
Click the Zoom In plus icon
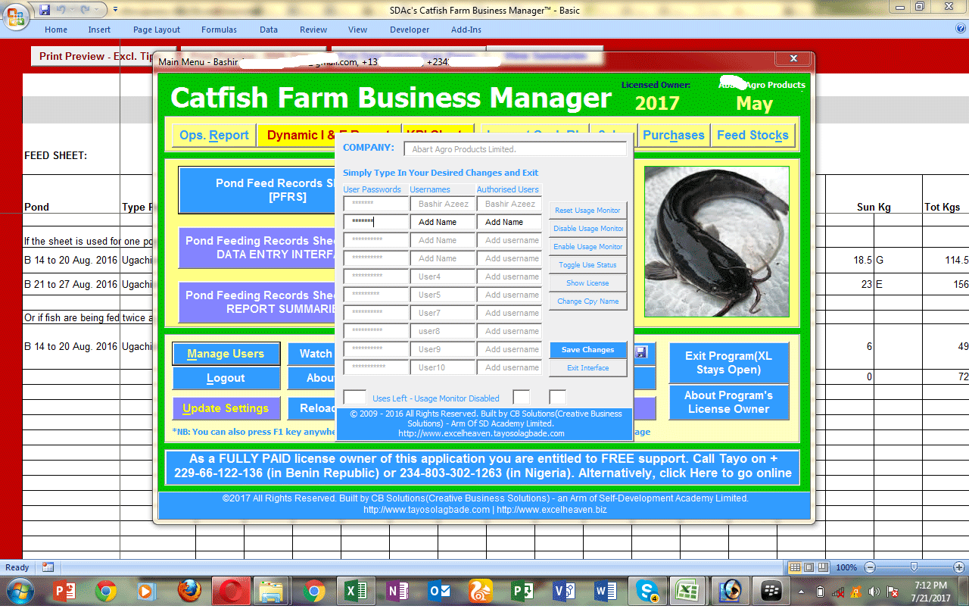[x=960, y=567]
